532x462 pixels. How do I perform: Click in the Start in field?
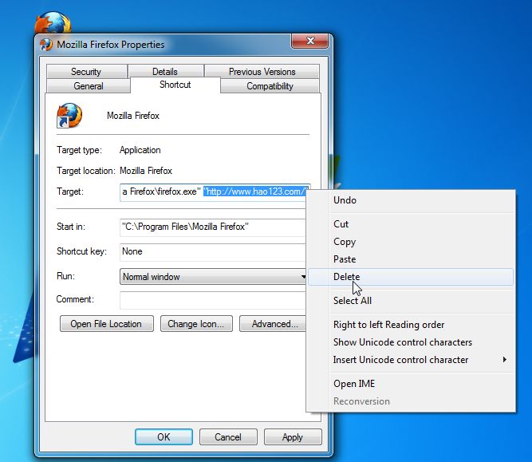[x=213, y=227]
